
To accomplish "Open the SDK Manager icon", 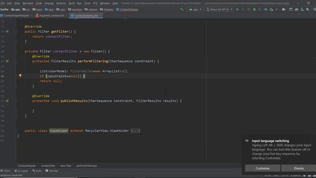I will [x=308, y=9].
